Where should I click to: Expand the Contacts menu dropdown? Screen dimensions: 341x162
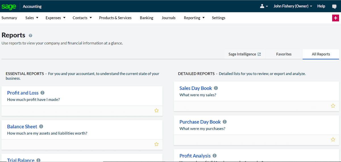click(x=82, y=18)
